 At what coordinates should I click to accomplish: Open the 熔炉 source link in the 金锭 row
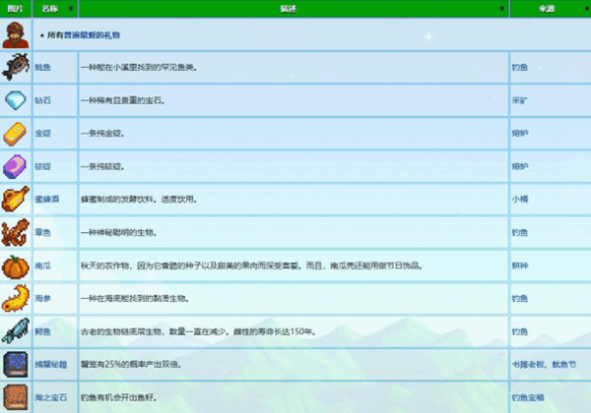[520, 133]
